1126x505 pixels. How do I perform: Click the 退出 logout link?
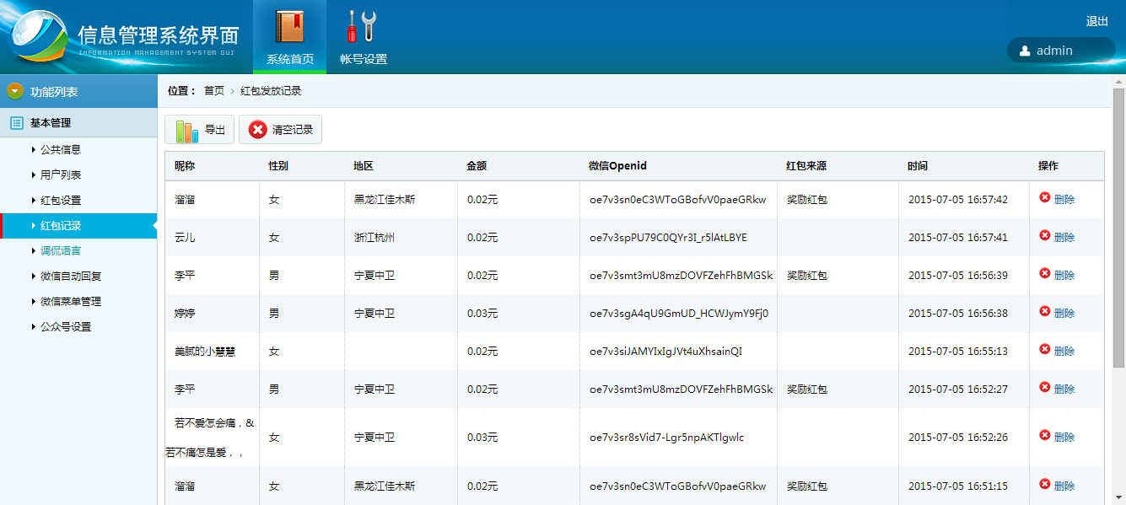point(1096,22)
